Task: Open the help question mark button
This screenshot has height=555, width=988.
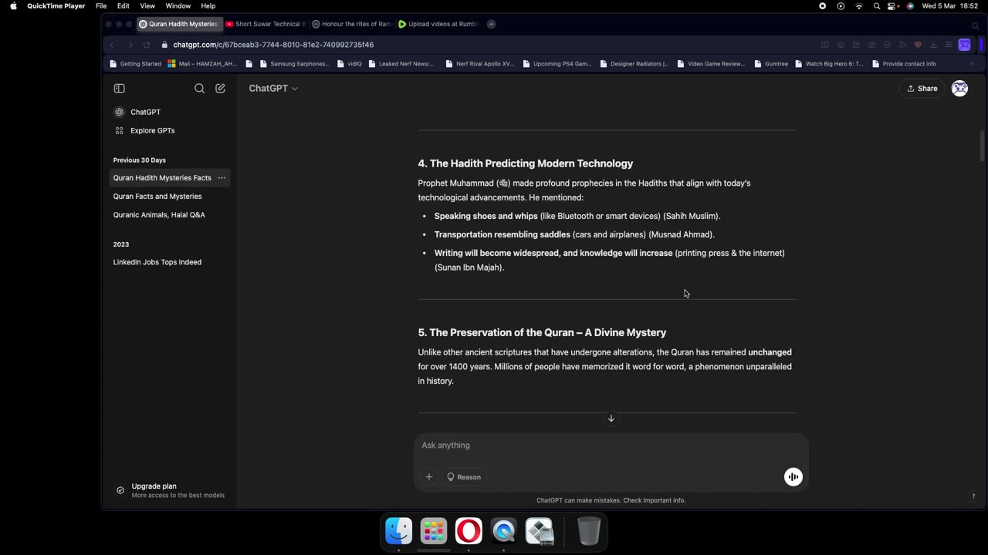Action: click(973, 496)
